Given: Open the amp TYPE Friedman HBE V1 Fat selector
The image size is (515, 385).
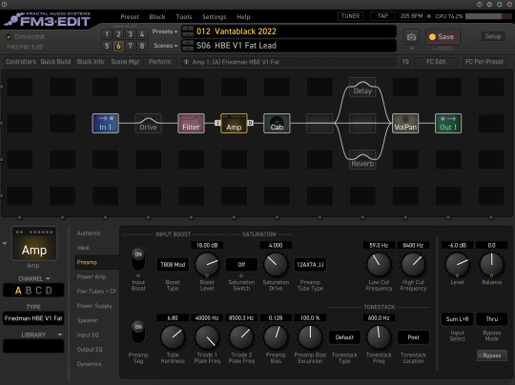Looking at the screenshot, I should (33, 318).
